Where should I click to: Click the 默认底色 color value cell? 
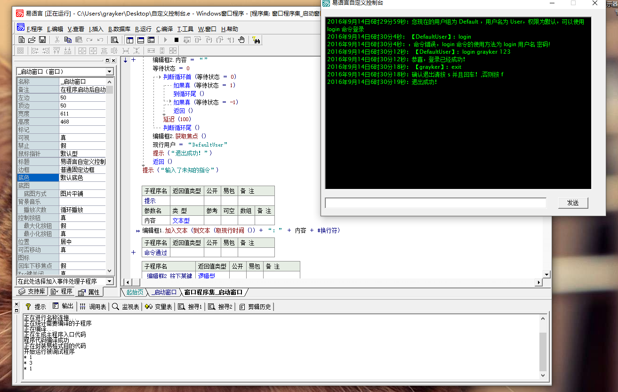(x=82, y=178)
